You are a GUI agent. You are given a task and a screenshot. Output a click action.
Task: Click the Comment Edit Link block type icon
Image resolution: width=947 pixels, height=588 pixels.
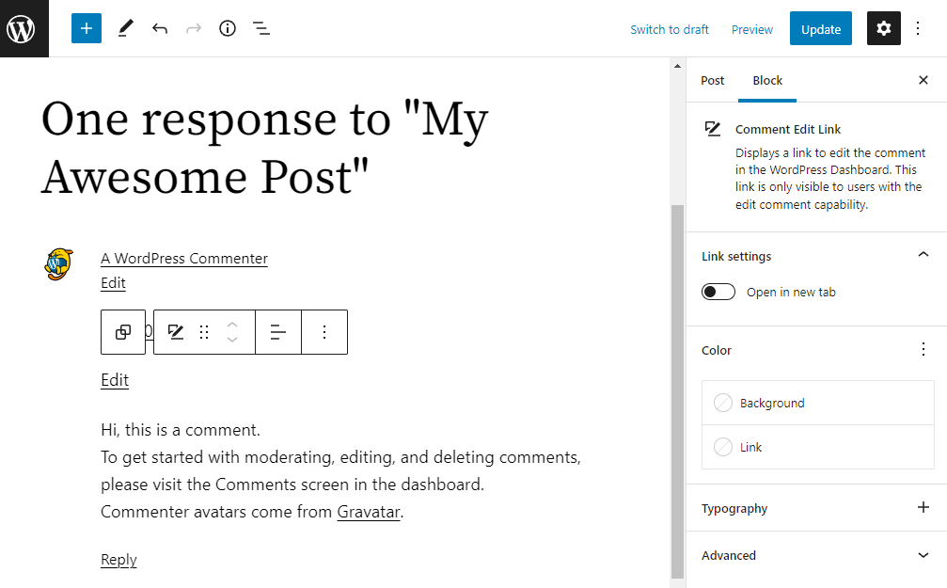coord(176,332)
